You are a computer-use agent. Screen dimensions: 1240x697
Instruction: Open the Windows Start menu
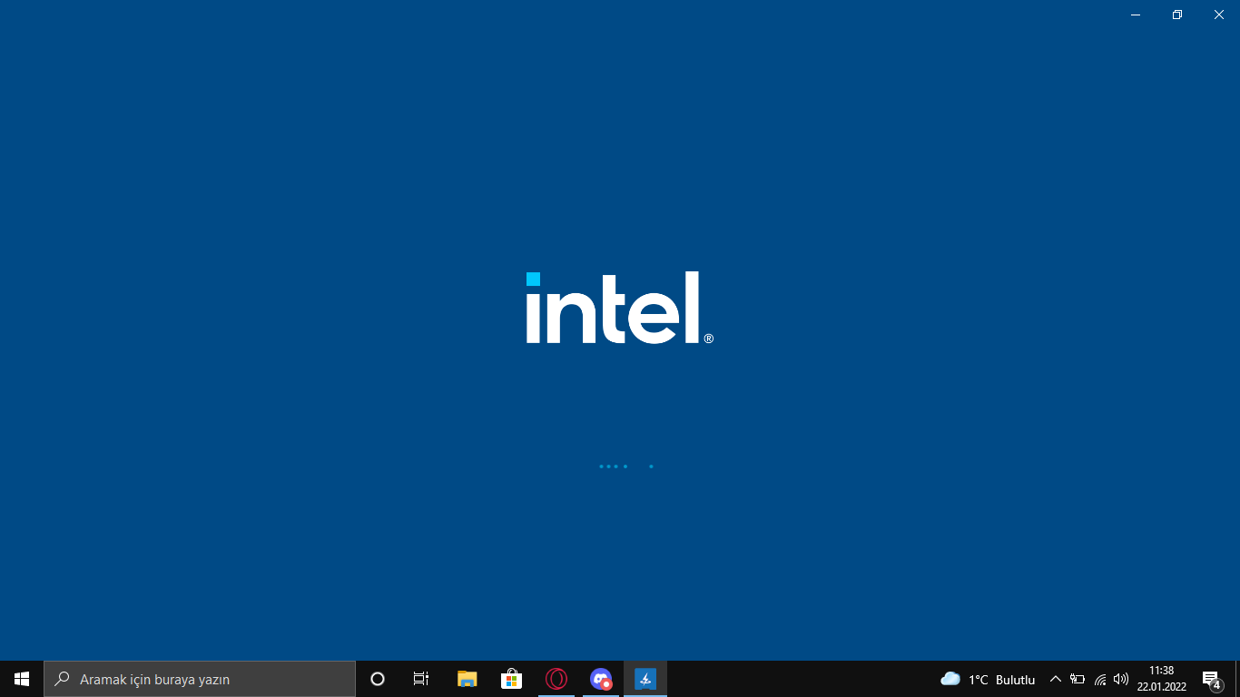22,679
